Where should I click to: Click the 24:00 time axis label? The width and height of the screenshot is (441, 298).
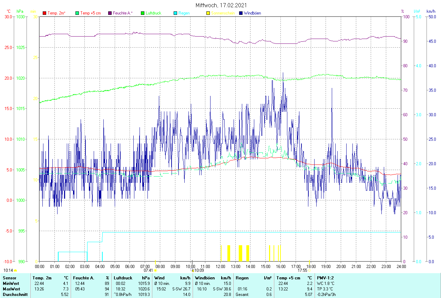click(401, 266)
